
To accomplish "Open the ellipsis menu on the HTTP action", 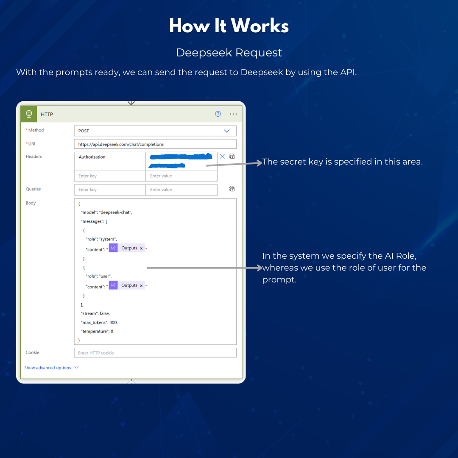I will [233, 114].
